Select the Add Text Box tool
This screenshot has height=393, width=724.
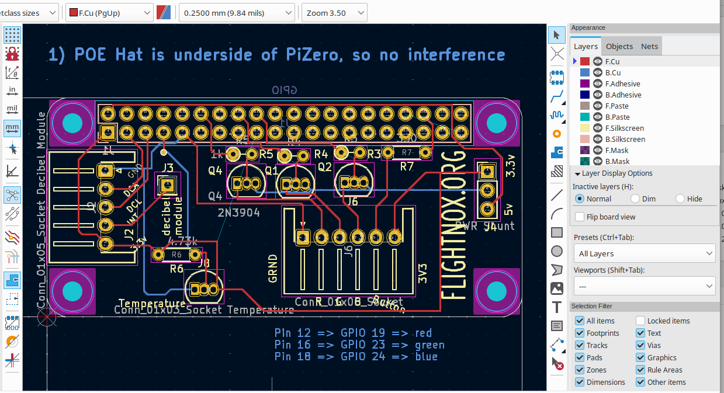[x=557, y=326]
